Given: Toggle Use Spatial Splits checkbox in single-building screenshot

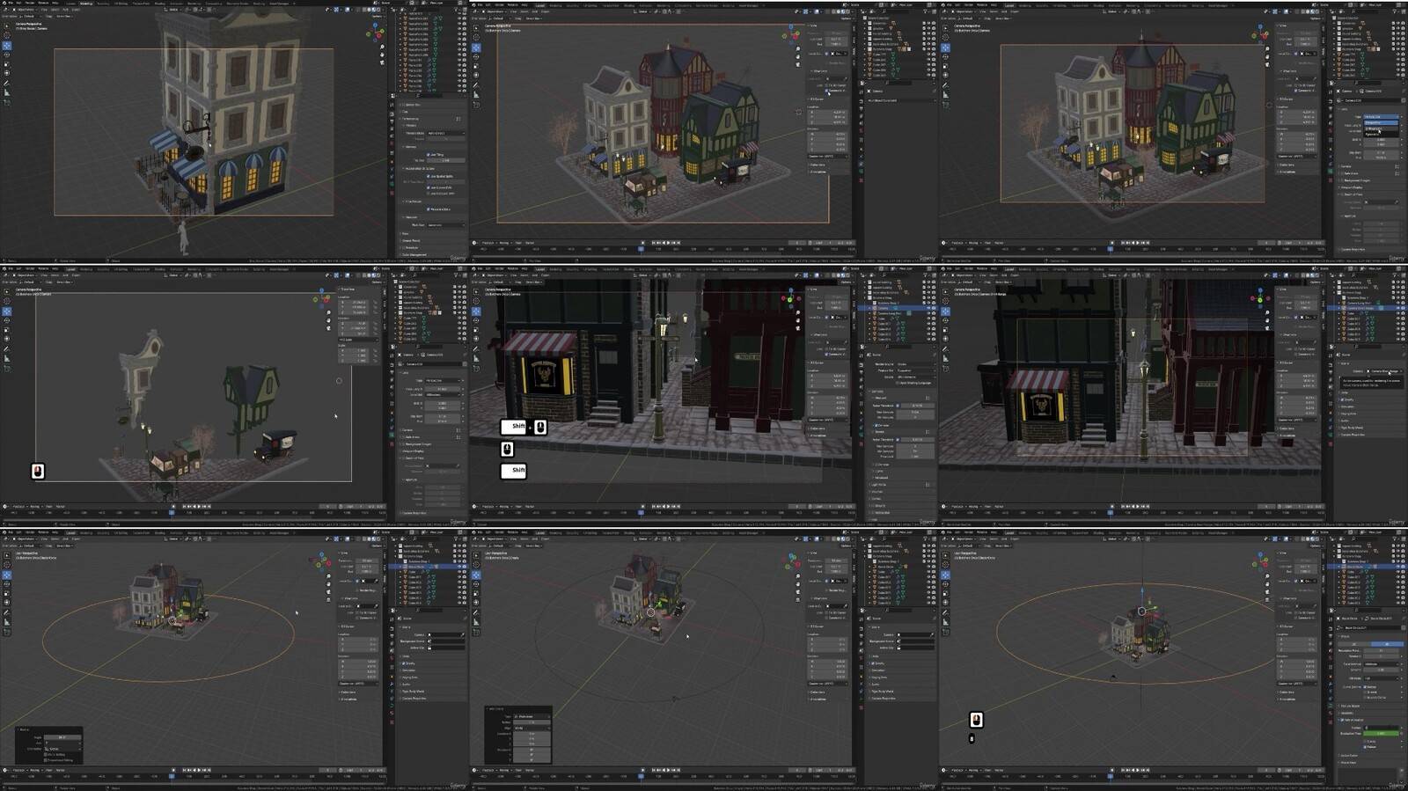Looking at the screenshot, I should tap(428, 176).
